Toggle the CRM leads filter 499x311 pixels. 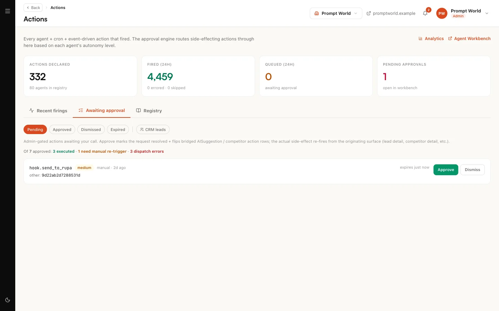coord(153,130)
